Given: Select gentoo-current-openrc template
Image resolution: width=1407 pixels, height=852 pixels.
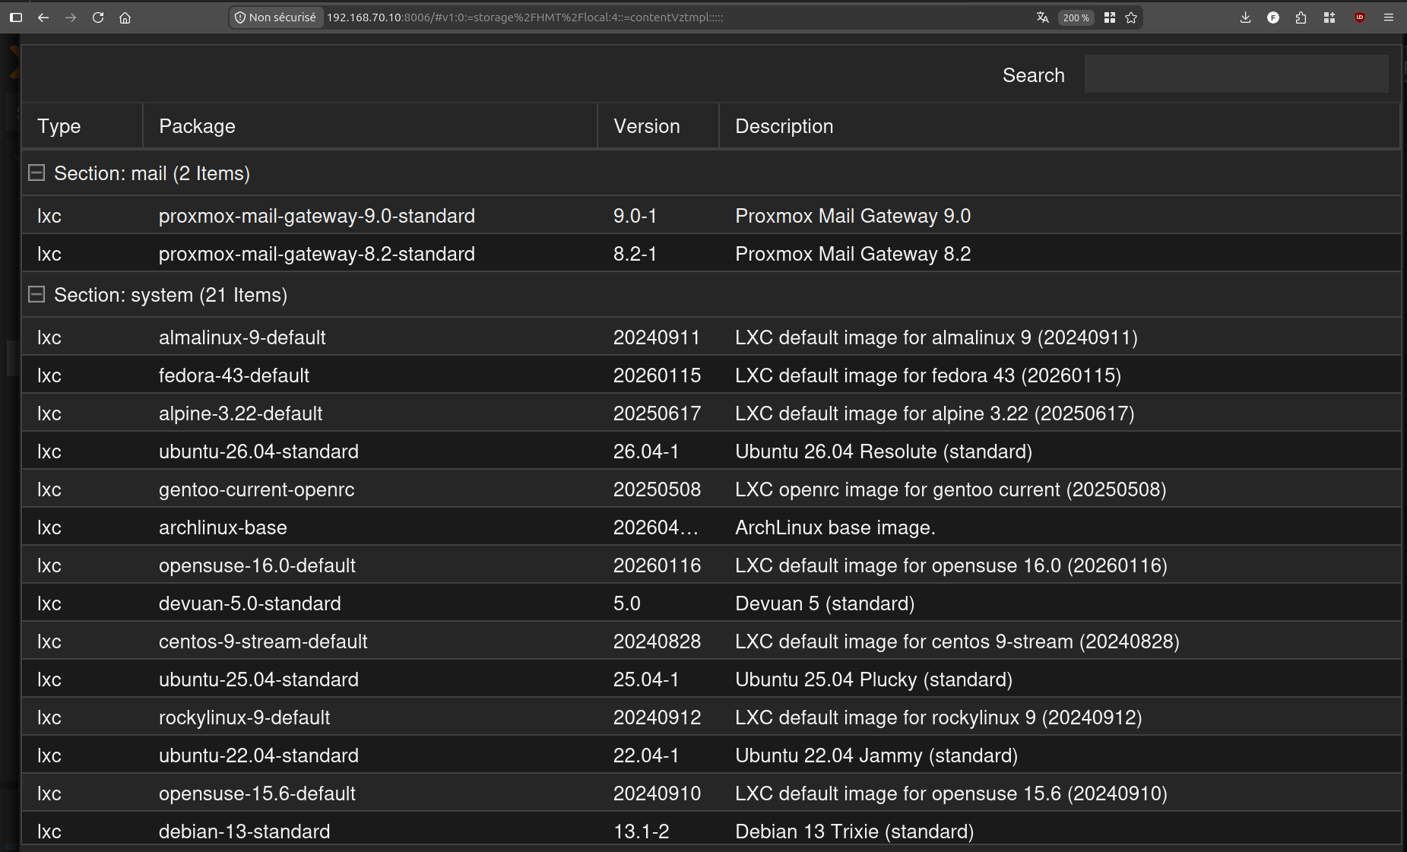Looking at the screenshot, I should click(x=711, y=489).
